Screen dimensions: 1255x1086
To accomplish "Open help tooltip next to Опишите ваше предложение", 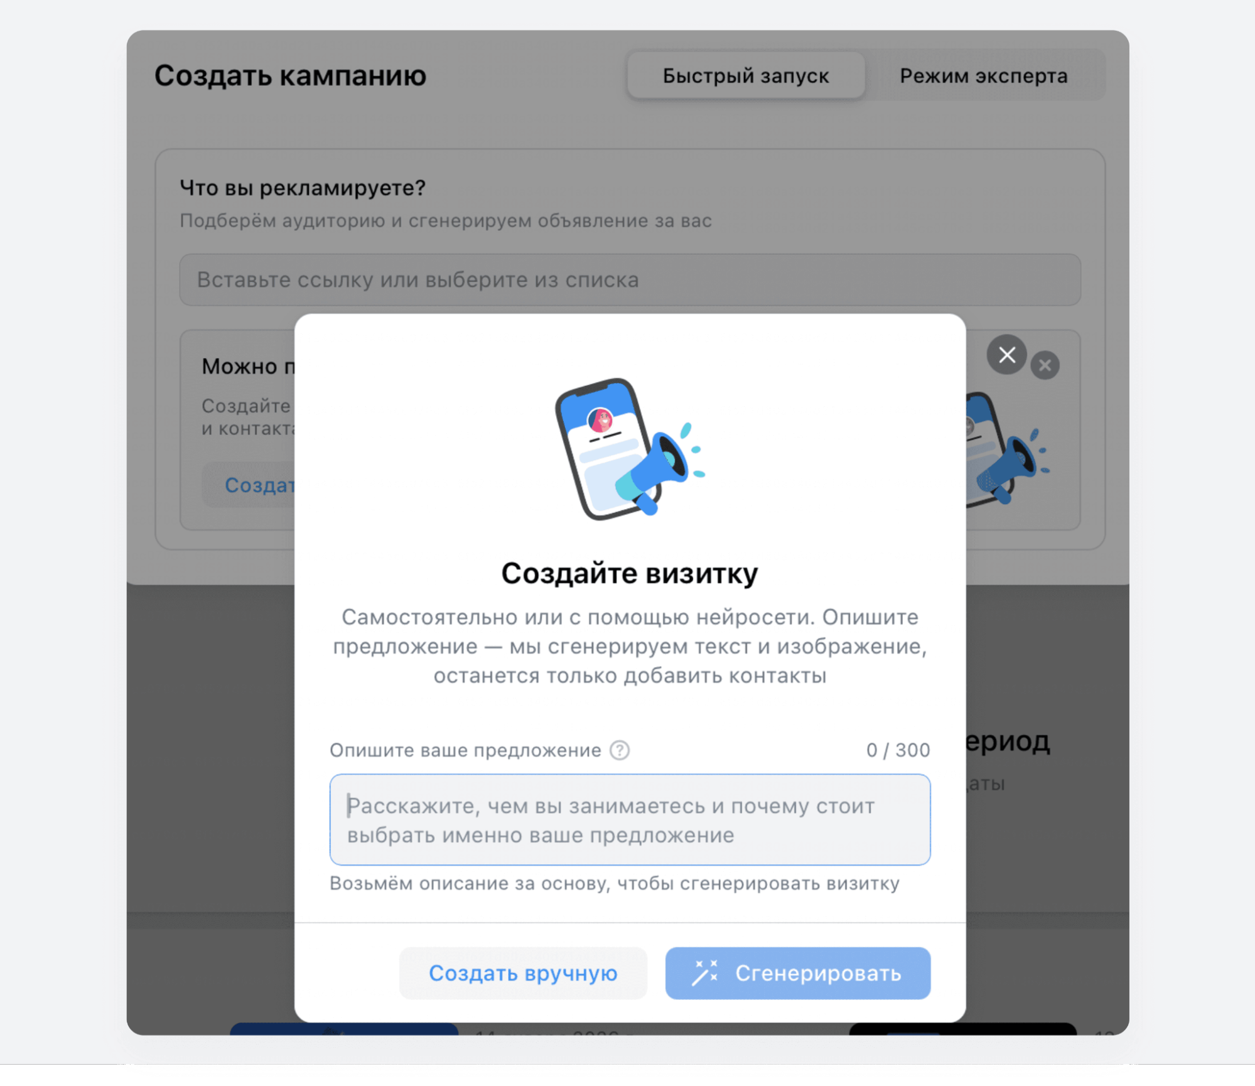I will click(620, 750).
